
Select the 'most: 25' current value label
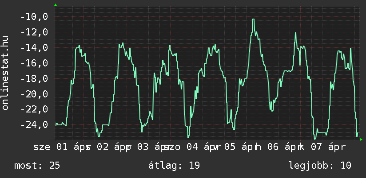click(37, 166)
